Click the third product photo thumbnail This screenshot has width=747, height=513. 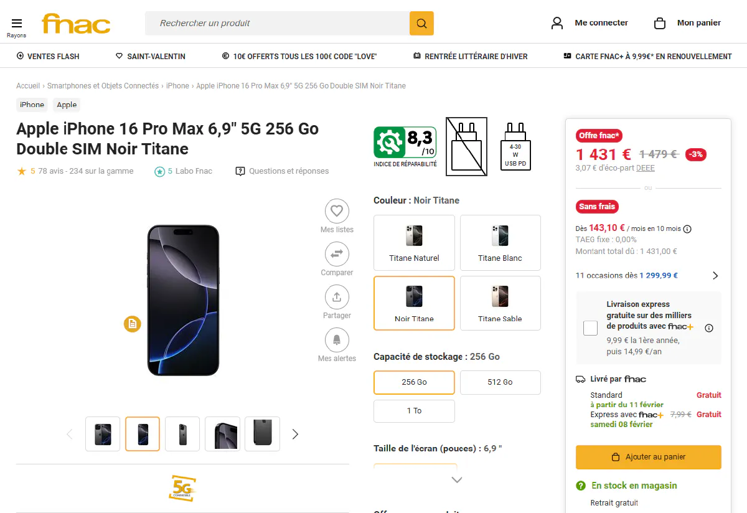(x=182, y=433)
